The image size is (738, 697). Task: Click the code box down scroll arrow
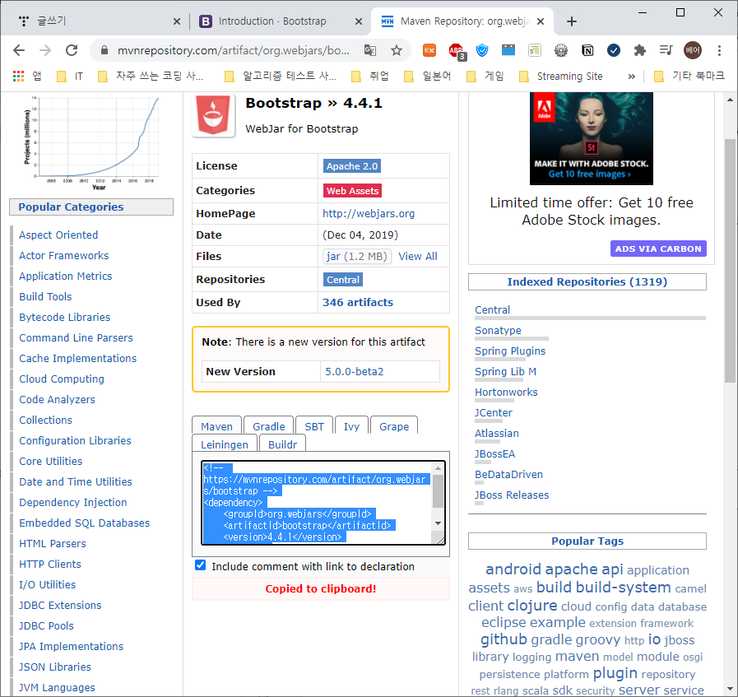click(x=439, y=523)
